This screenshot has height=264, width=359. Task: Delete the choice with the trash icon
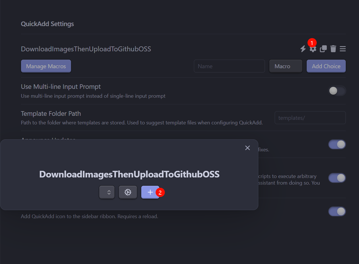(x=333, y=49)
